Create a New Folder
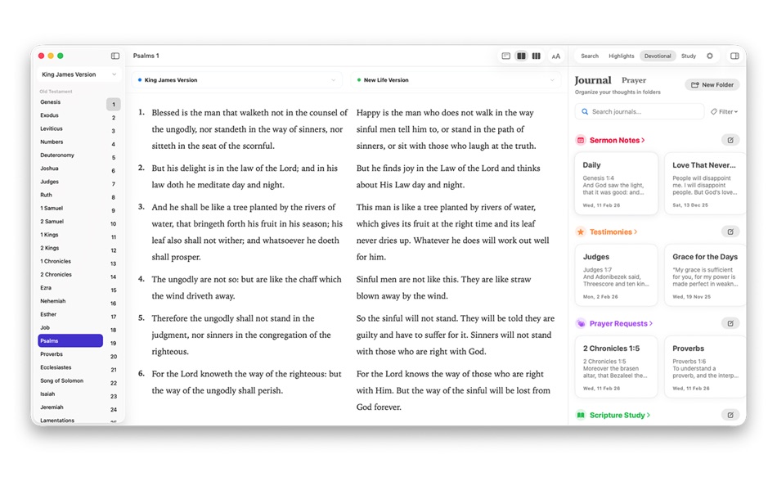The width and height of the screenshot is (777, 486). (x=712, y=84)
